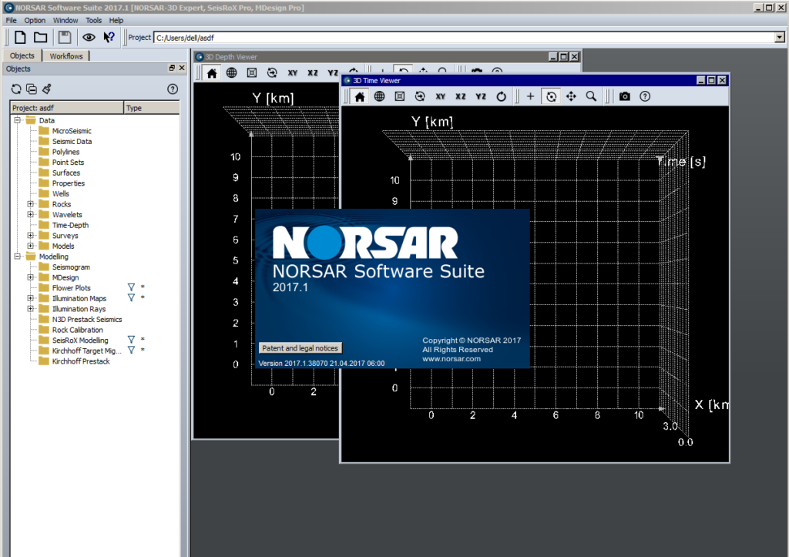Click the Project: asdf column header
This screenshot has height=557, width=789.
[67, 108]
